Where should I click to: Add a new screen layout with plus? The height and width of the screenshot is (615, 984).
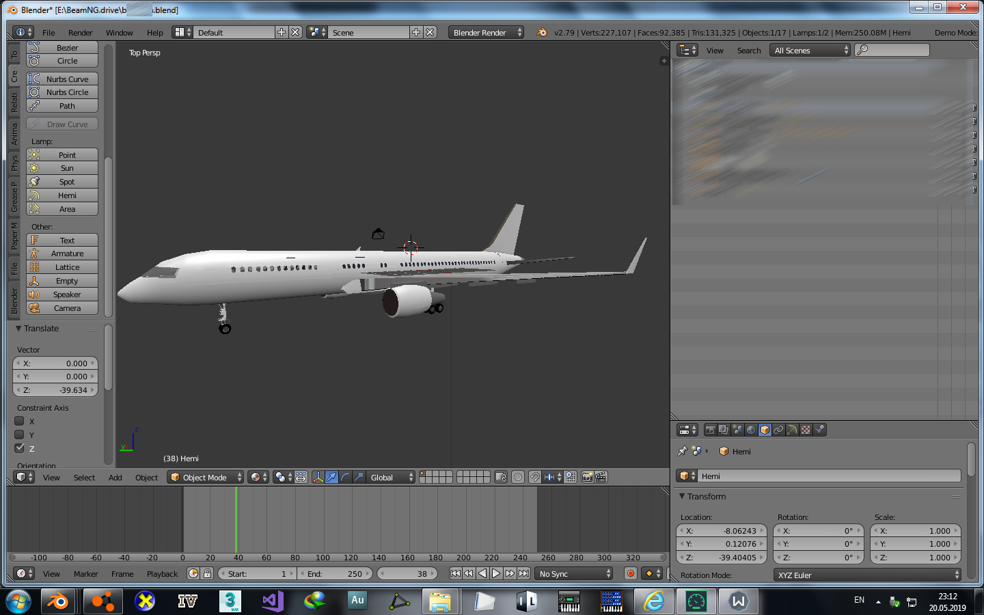coord(282,32)
